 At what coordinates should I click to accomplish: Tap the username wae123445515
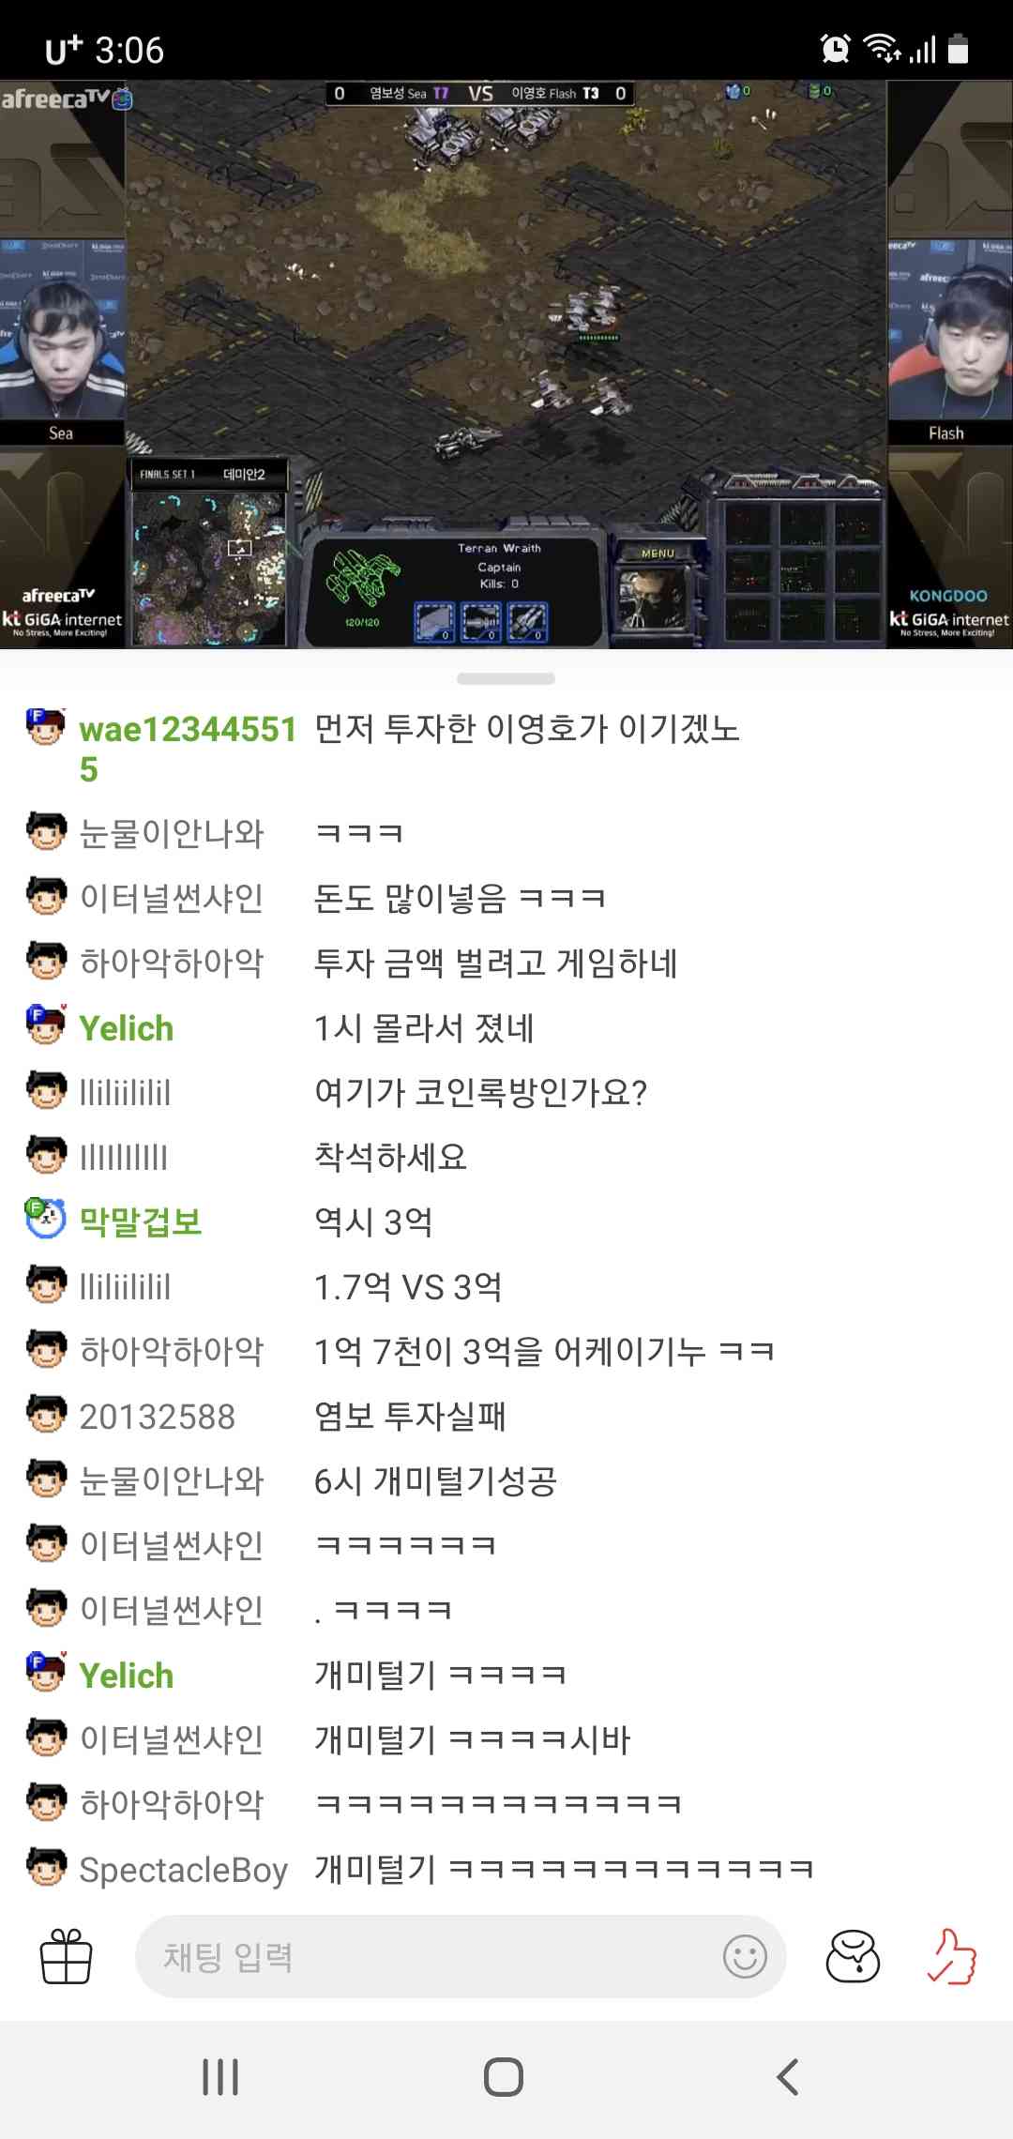pos(188,749)
